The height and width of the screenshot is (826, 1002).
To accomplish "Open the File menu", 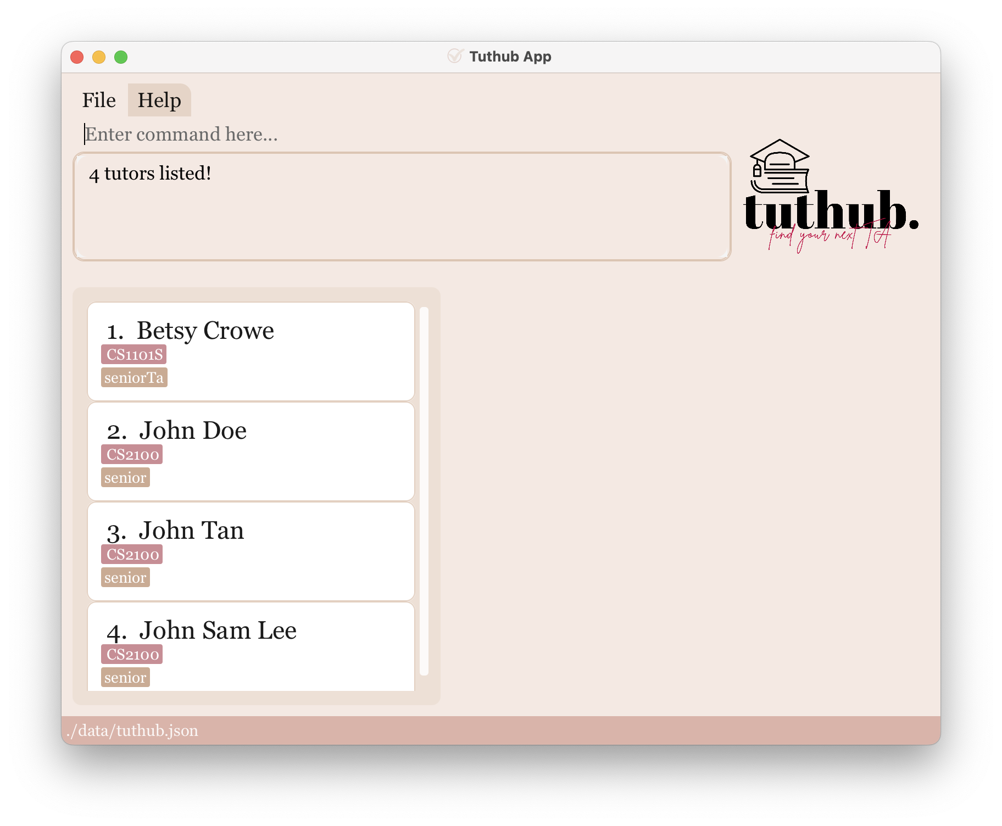I will [x=99, y=101].
